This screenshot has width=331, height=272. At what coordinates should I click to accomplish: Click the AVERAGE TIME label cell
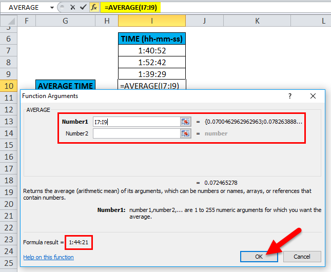[x=66, y=85]
